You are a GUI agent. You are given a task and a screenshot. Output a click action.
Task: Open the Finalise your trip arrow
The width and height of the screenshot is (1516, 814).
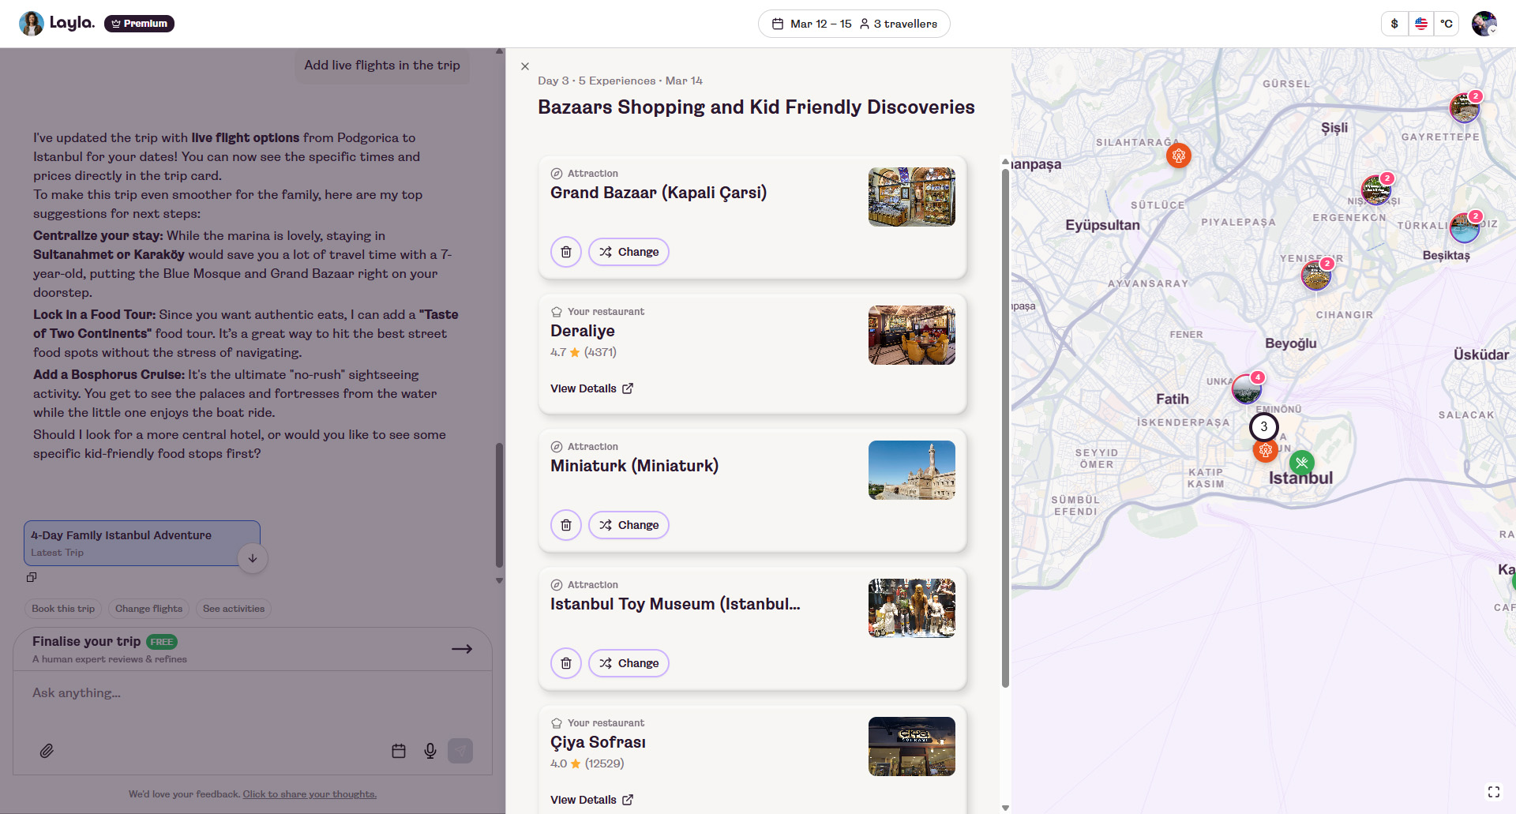tap(462, 649)
